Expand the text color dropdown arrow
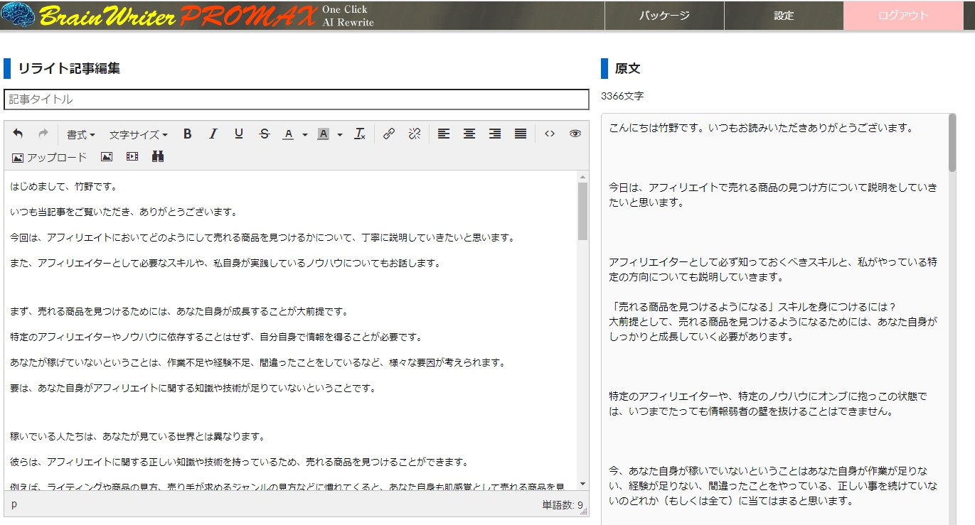Screen dimensions: 975x525 click(x=305, y=134)
